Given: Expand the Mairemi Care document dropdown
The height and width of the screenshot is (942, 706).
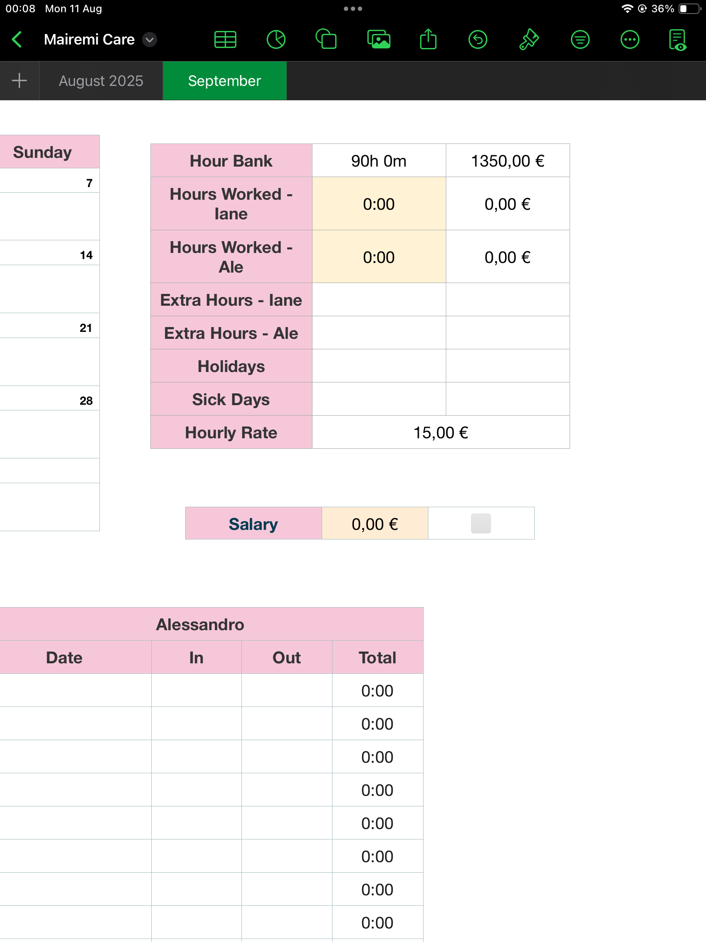Looking at the screenshot, I should coord(149,40).
